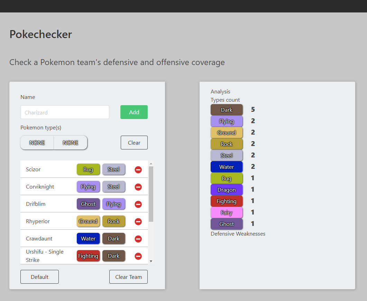Remove Urshifu - Single Strike entry
This screenshot has width=367, height=301.
click(138, 256)
